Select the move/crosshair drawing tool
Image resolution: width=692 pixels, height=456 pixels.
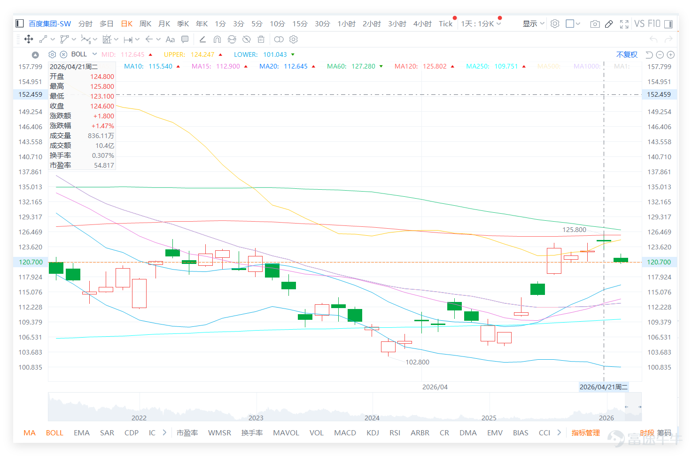[x=29, y=39]
